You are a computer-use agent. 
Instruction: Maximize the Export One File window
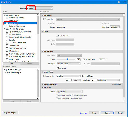(x=119, y=2)
